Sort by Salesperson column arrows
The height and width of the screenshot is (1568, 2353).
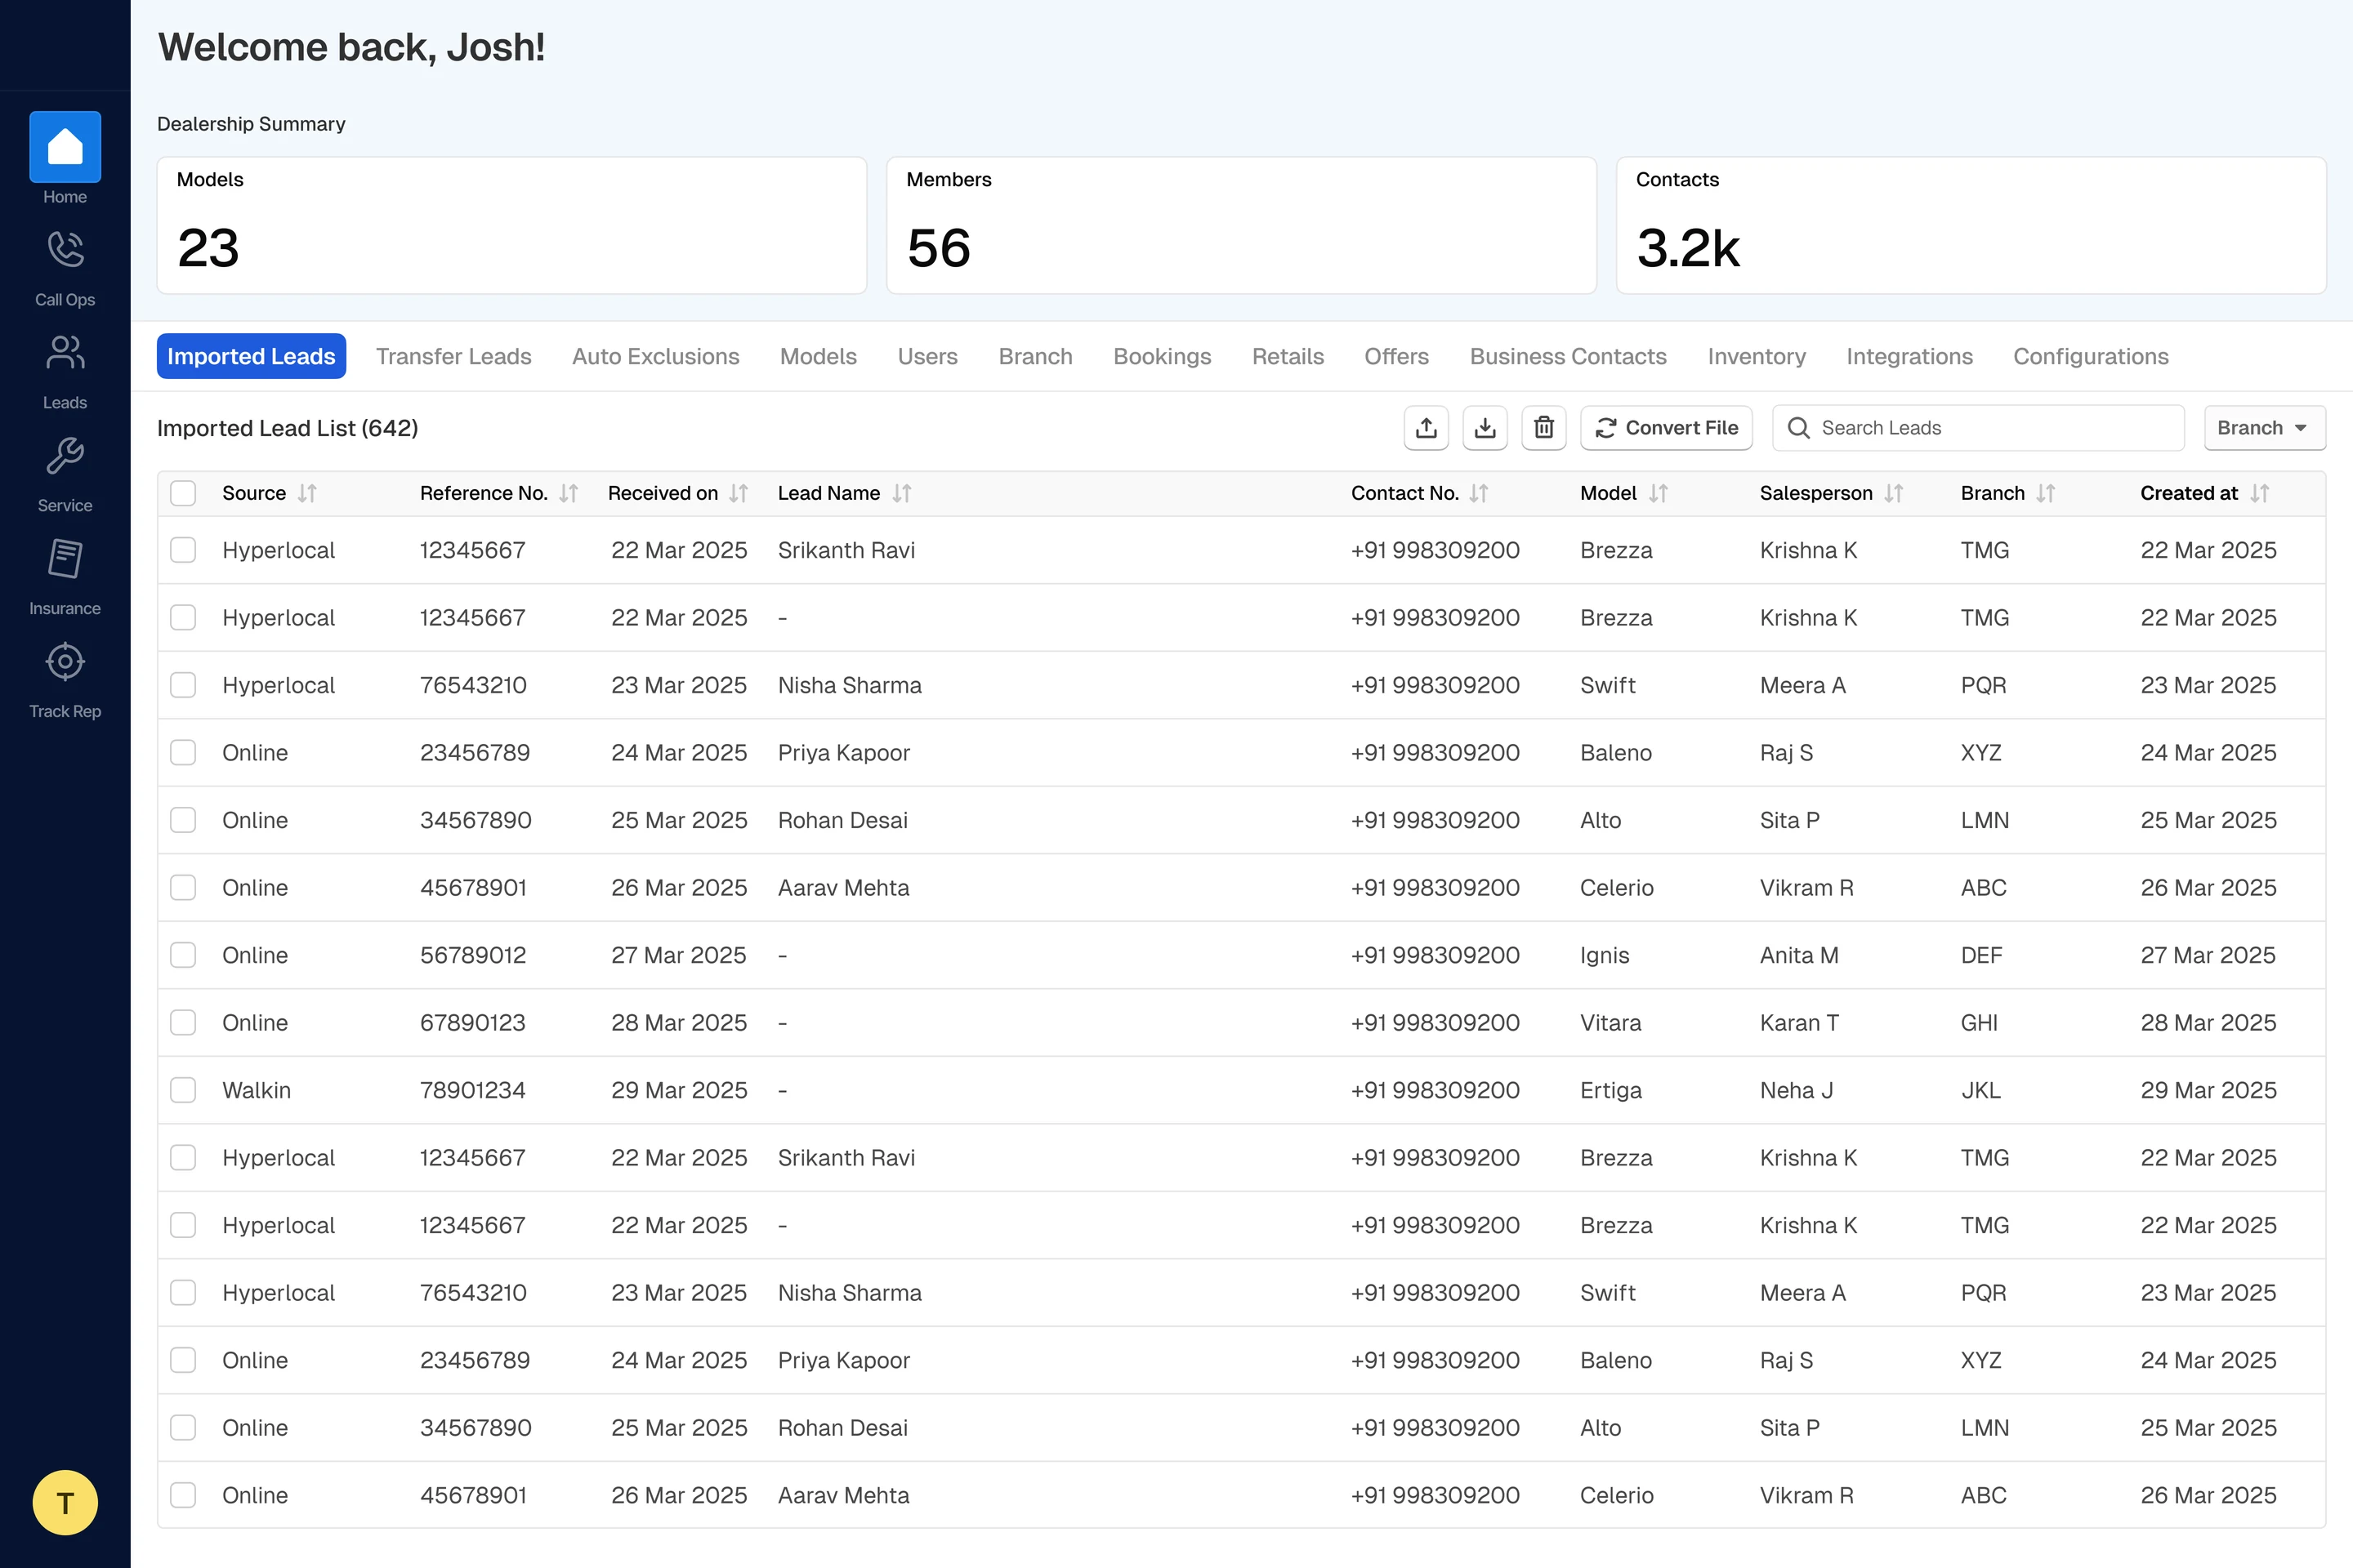pos(1893,493)
